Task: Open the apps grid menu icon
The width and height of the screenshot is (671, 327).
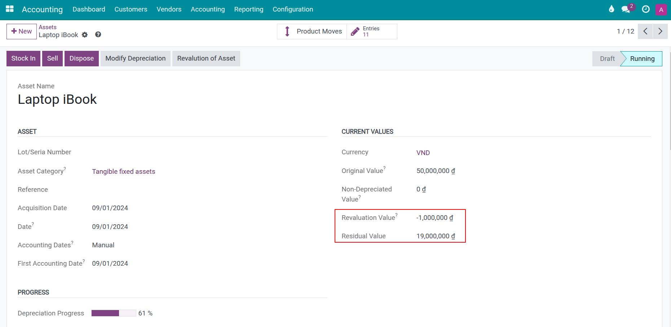Action: [x=10, y=9]
